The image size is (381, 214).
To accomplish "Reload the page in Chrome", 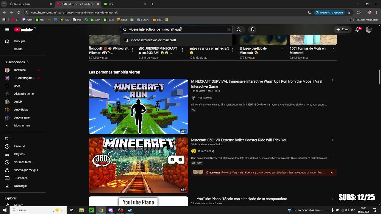I will click(x=19, y=12).
